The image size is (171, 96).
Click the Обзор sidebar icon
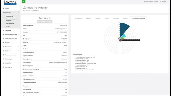pyautogui.click(x=3, y=9)
